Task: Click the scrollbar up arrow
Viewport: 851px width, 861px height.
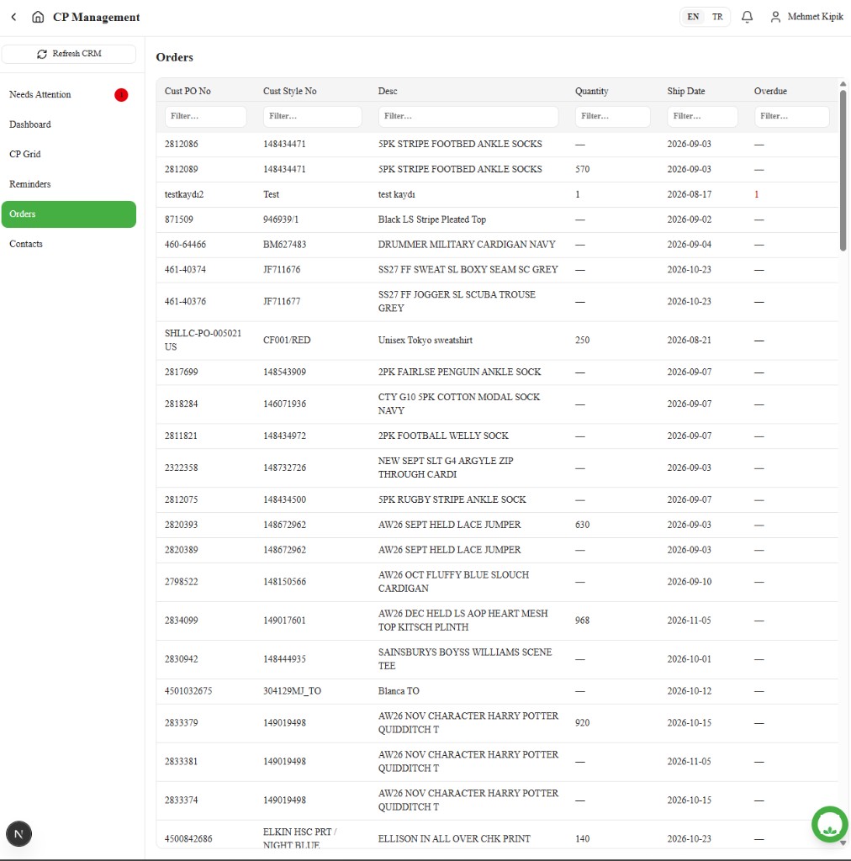Action: (843, 84)
